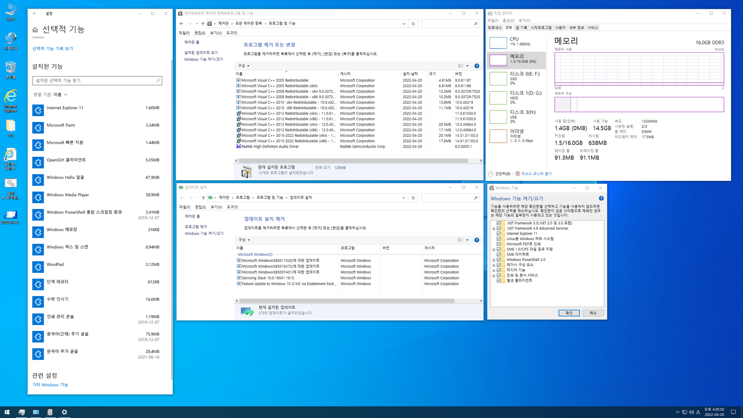The image size is (743, 418).
Task: Expand SMB 1.0/CIFS tree node
Action: pyautogui.click(x=494, y=249)
